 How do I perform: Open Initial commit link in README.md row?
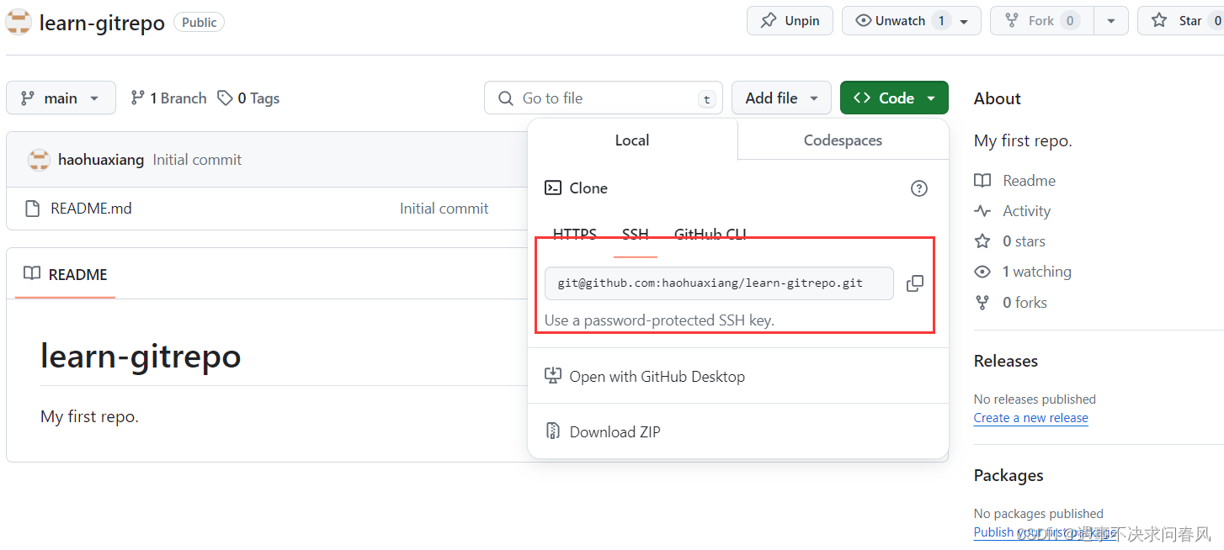click(x=444, y=208)
